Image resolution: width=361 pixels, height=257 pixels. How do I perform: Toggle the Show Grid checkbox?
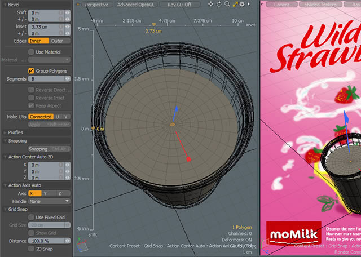click(31, 233)
